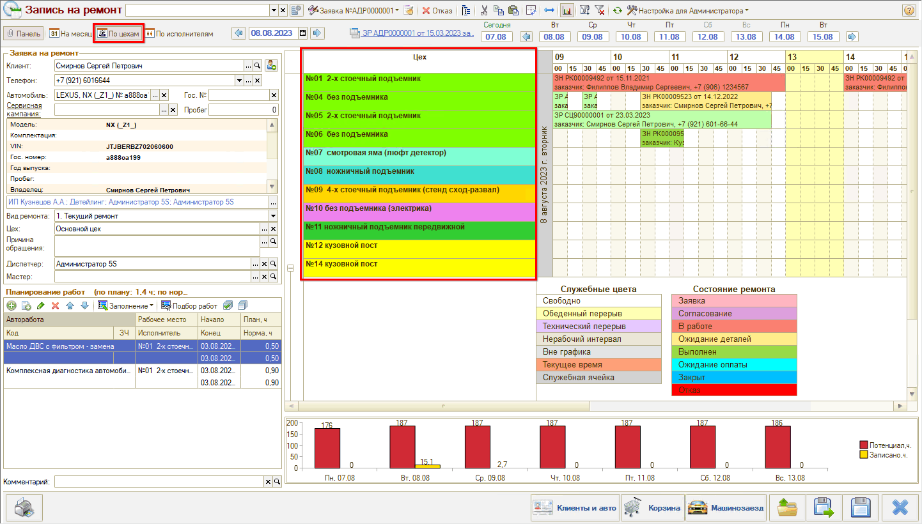This screenshot has height=524, width=922.
Task: Open the help question mark icon
Action: [908, 10]
